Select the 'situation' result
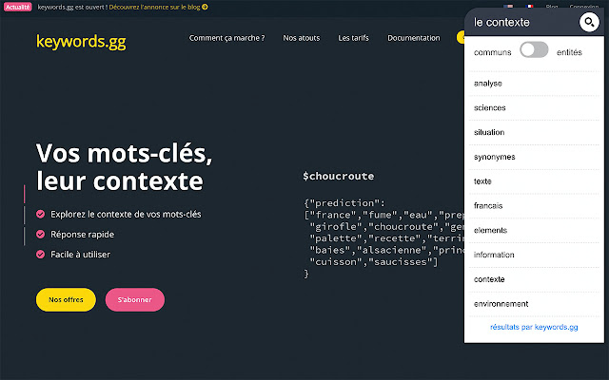 [x=534, y=132]
